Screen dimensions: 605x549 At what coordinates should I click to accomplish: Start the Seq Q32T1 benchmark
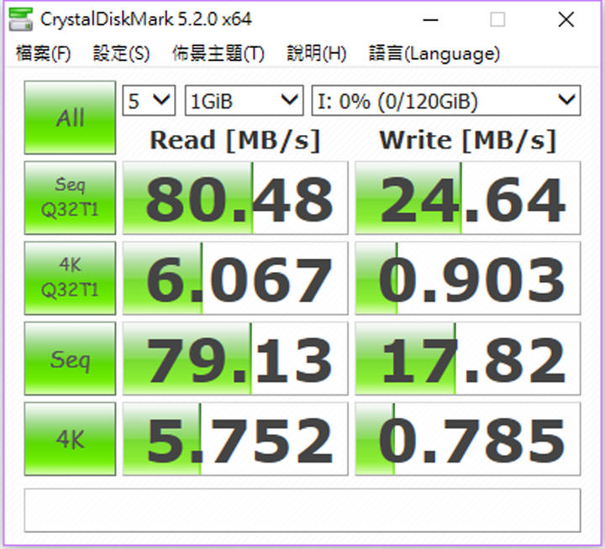[x=70, y=197]
